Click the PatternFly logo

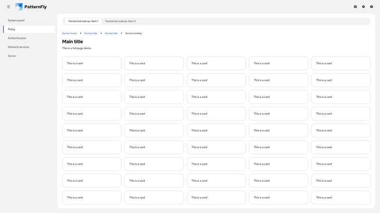pyautogui.click(x=31, y=7)
